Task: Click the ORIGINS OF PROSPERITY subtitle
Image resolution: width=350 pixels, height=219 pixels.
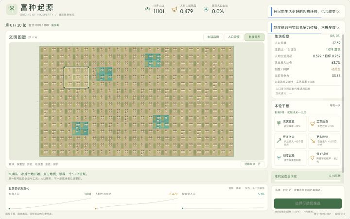Action: 36,15
